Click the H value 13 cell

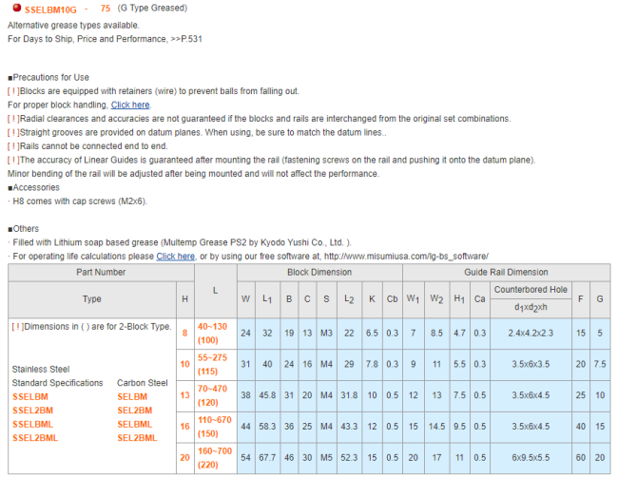pos(184,395)
